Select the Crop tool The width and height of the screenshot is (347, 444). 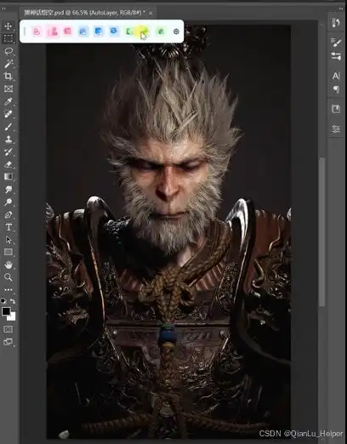coord(9,77)
